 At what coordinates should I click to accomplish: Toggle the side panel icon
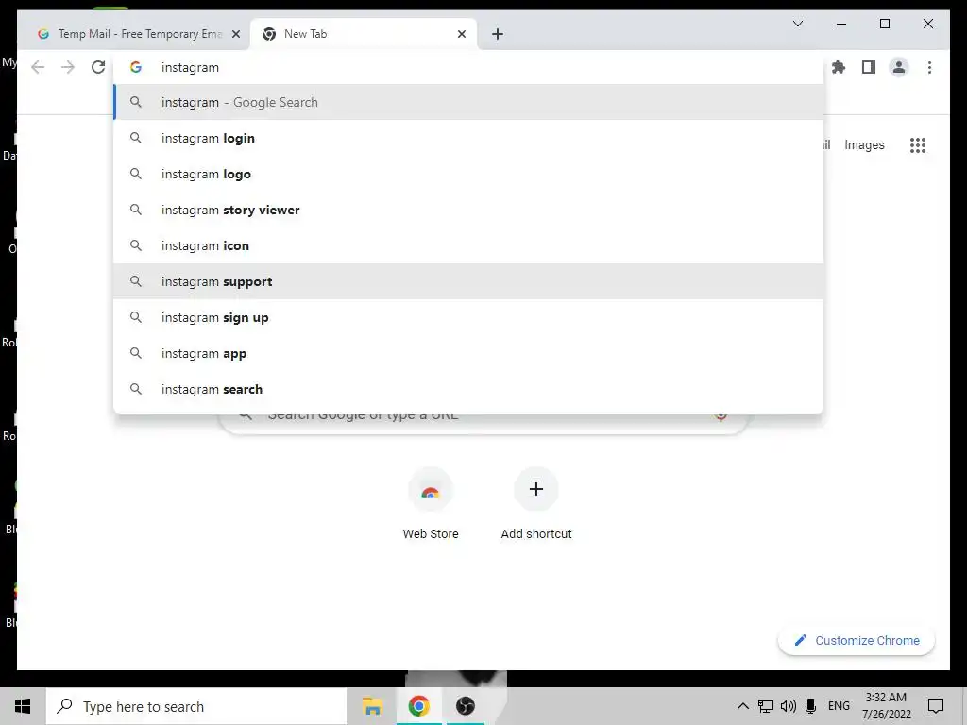[869, 67]
